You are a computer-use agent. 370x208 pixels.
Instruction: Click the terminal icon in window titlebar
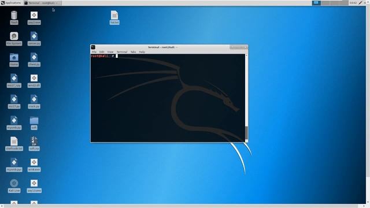coord(93,47)
